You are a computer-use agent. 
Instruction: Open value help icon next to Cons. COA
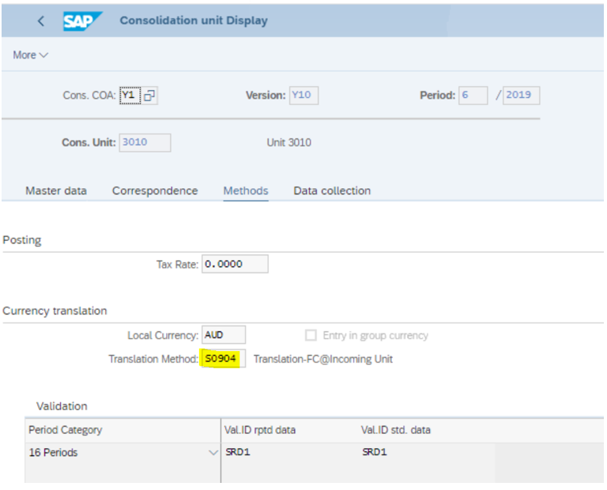coord(149,95)
